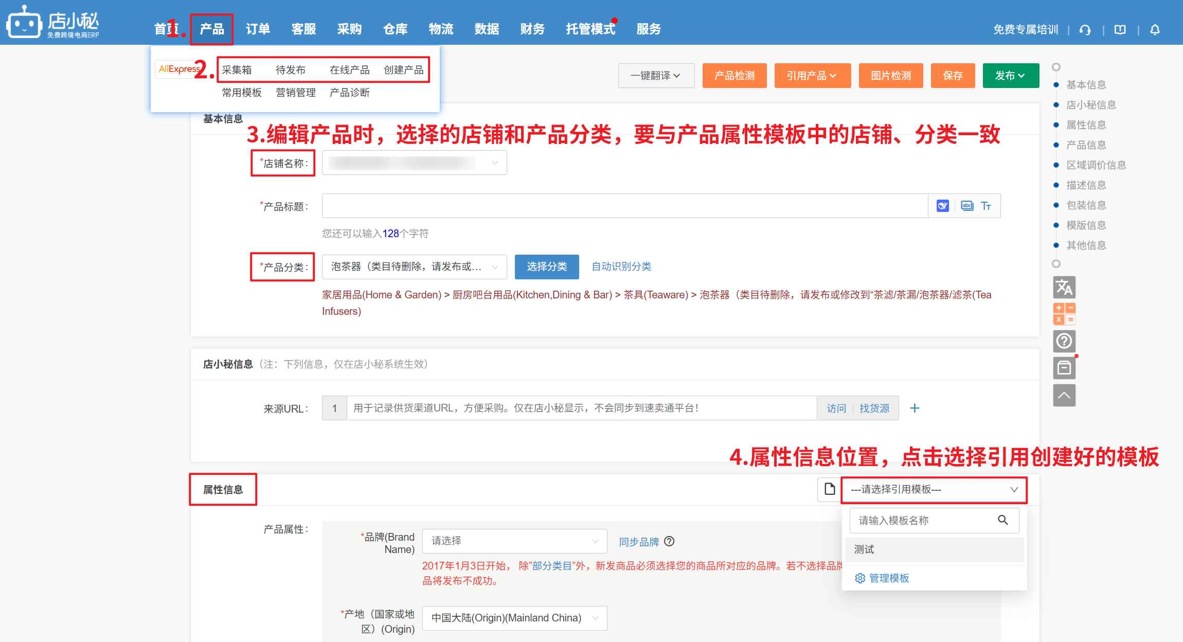Open the 发布 publish dropdown button

click(x=1010, y=76)
